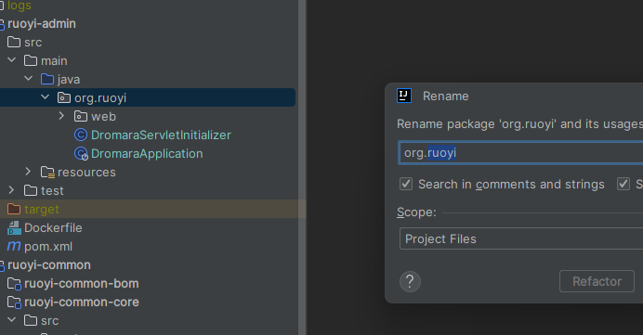Image resolution: width=643 pixels, height=335 pixels.
Task: Select the ruoyi-common module
Action: point(49,265)
